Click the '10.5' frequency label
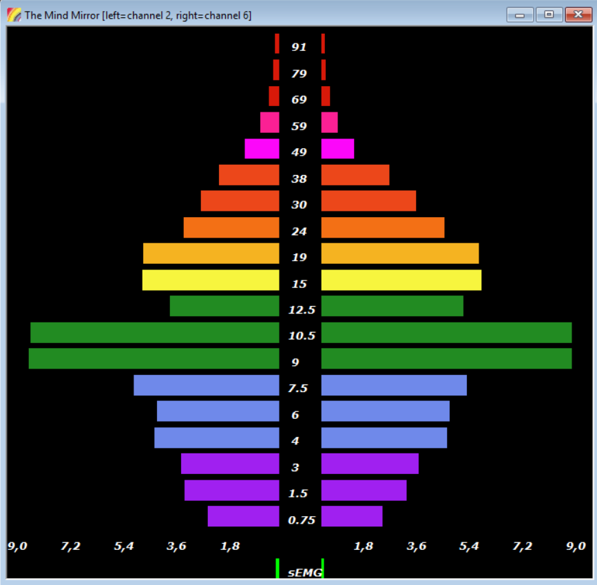This screenshot has height=585, width=597. tap(302, 336)
